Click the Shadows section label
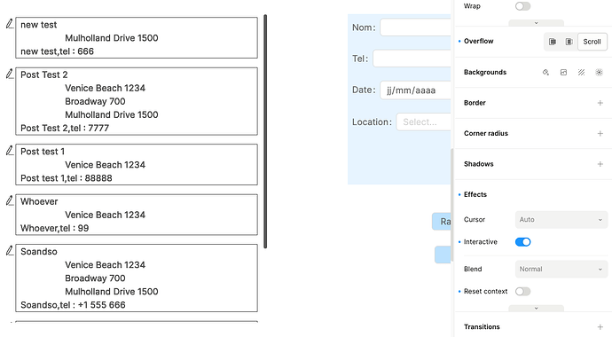This screenshot has width=612, height=337. tap(479, 164)
